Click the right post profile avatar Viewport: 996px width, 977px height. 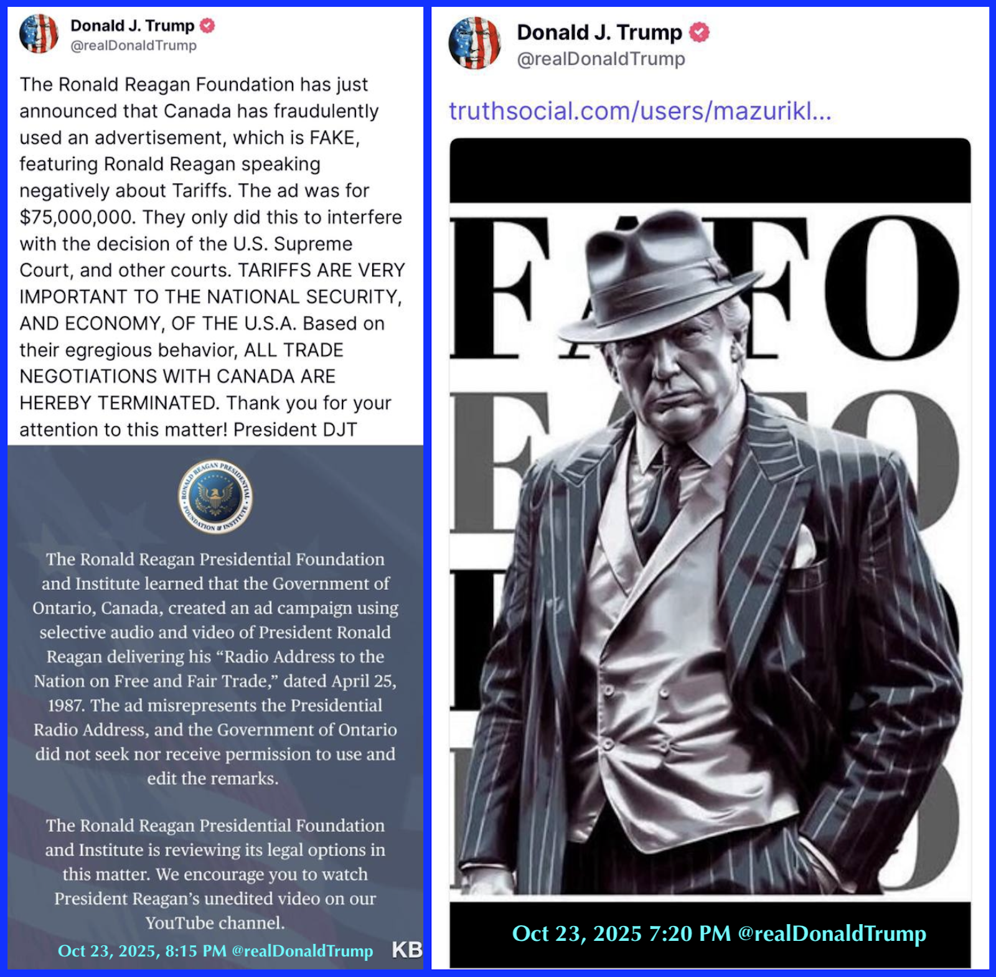coord(474,43)
